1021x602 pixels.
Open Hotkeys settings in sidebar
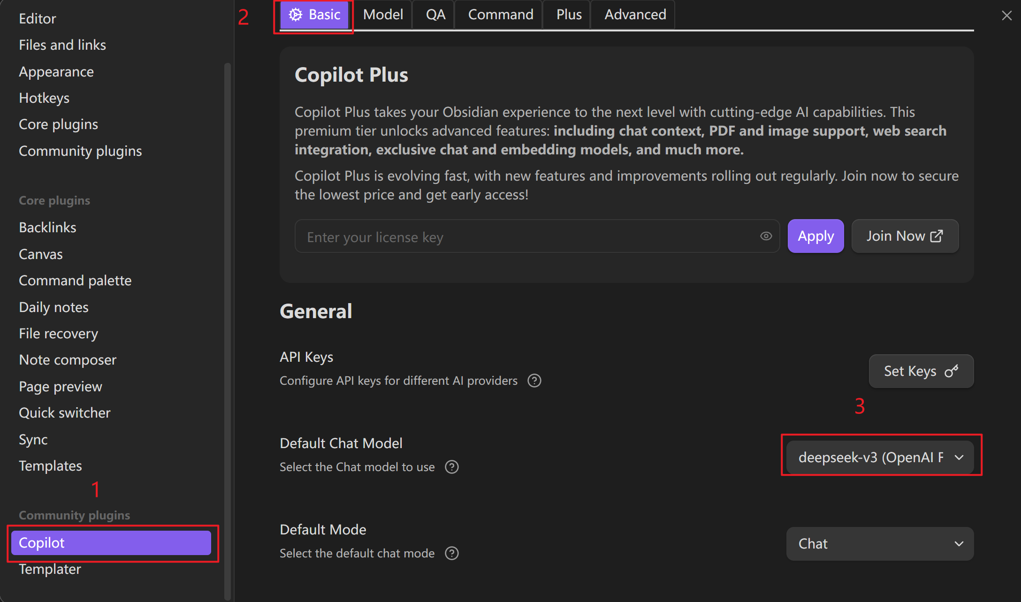coord(44,98)
